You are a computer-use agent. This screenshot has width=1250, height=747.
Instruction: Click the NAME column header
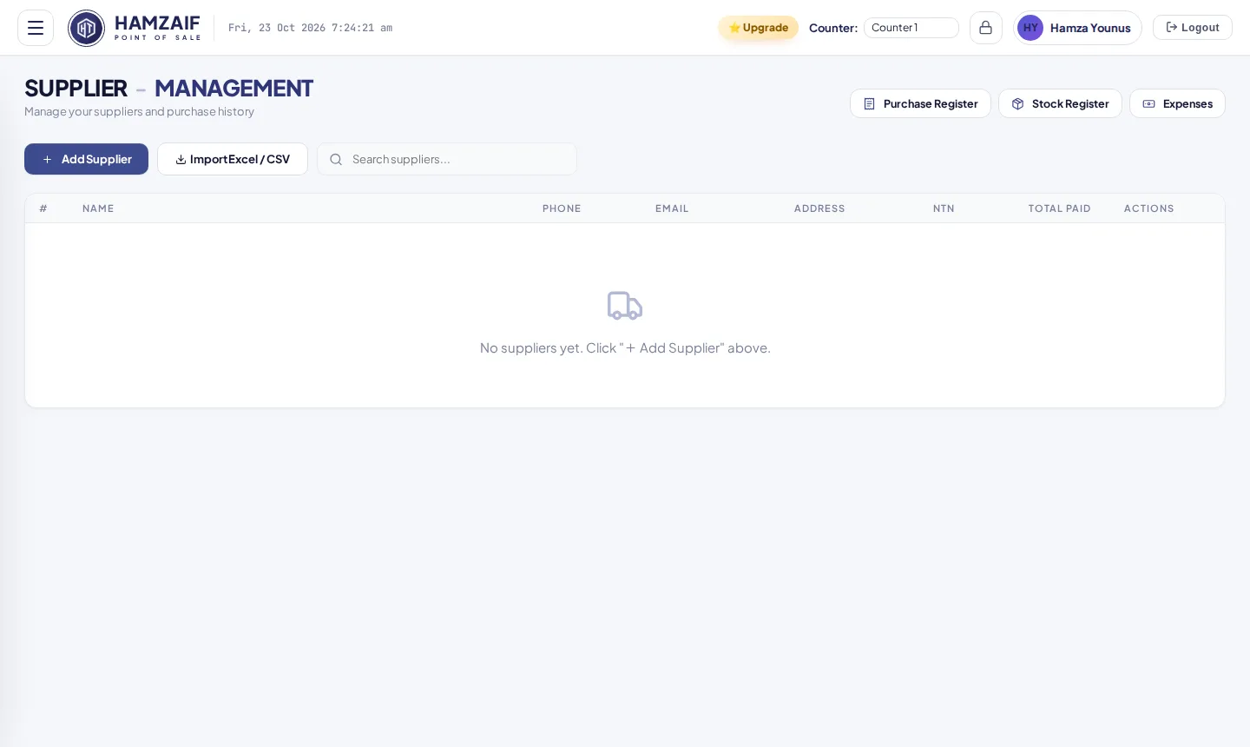pyautogui.click(x=98, y=208)
